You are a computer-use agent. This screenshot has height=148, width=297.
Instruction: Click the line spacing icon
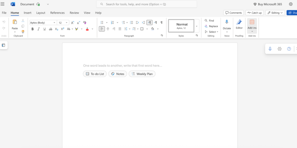126,29
